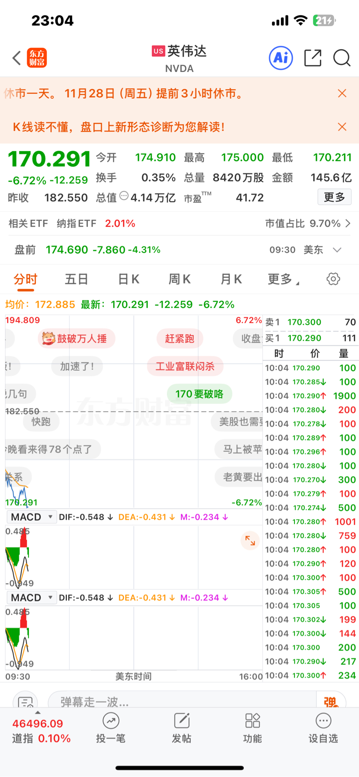This screenshot has width=359, height=777.
Task: Switch to the 日K tab
Action: (x=129, y=280)
